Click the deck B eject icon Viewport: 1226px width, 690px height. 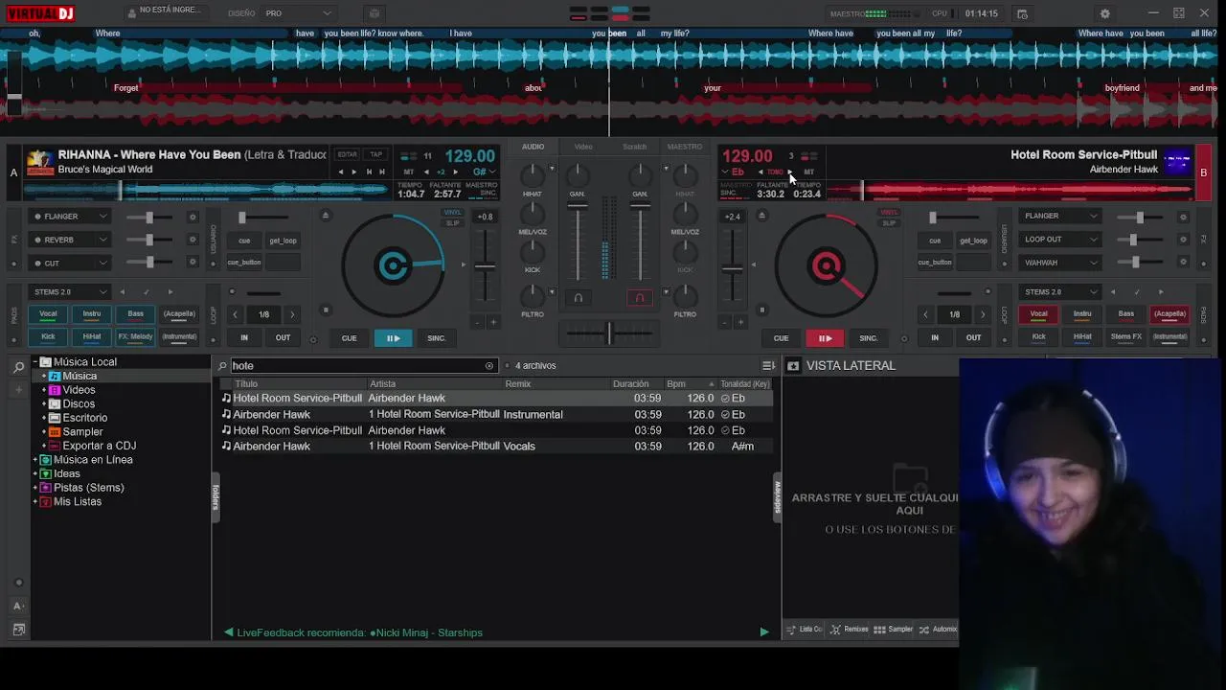[761, 216]
